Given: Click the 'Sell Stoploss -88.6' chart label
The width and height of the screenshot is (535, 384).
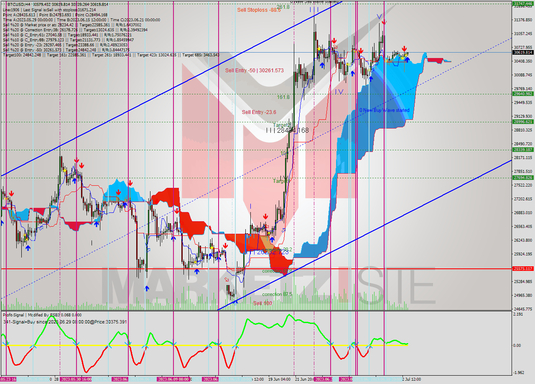Looking at the screenshot, I should click(x=259, y=10).
